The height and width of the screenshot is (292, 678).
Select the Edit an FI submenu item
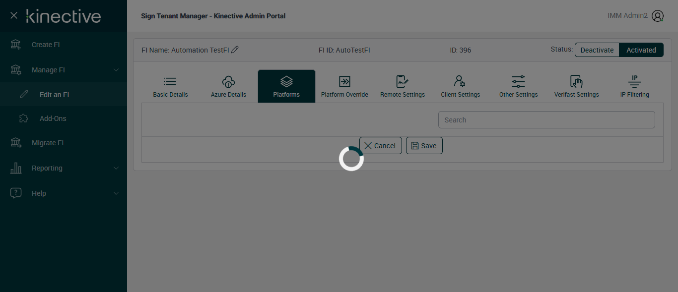point(54,95)
